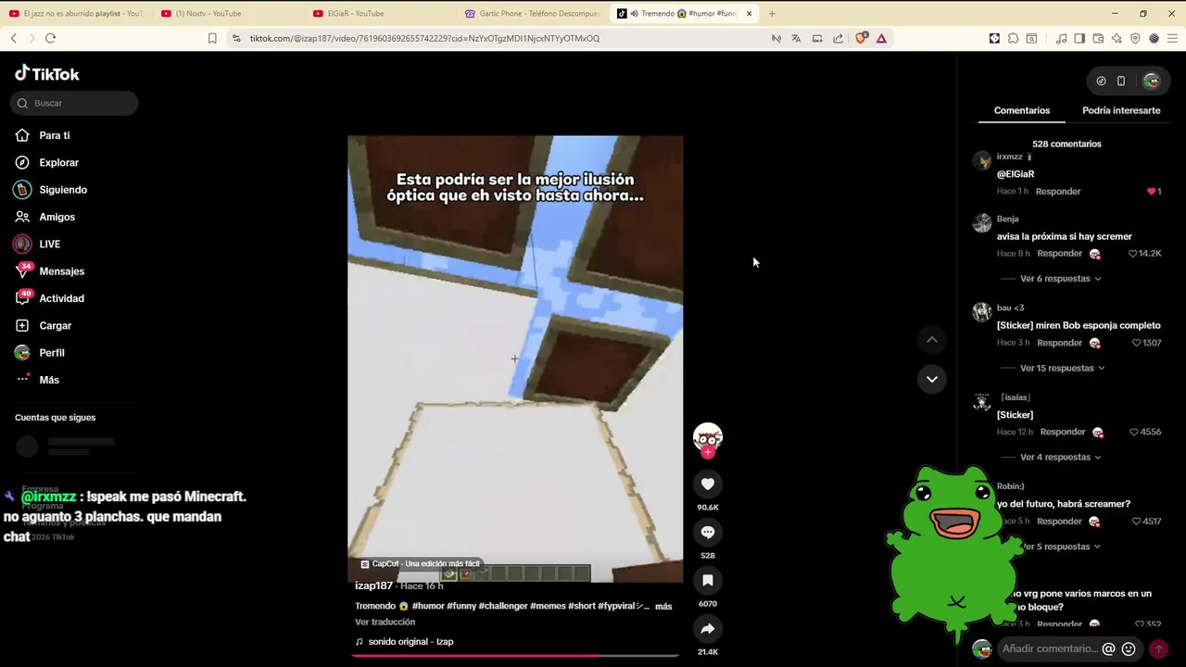Image resolution: width=1186 pixels, height=667 pixels.
Task: Expand caption with más link
Action: coord(663,606)
